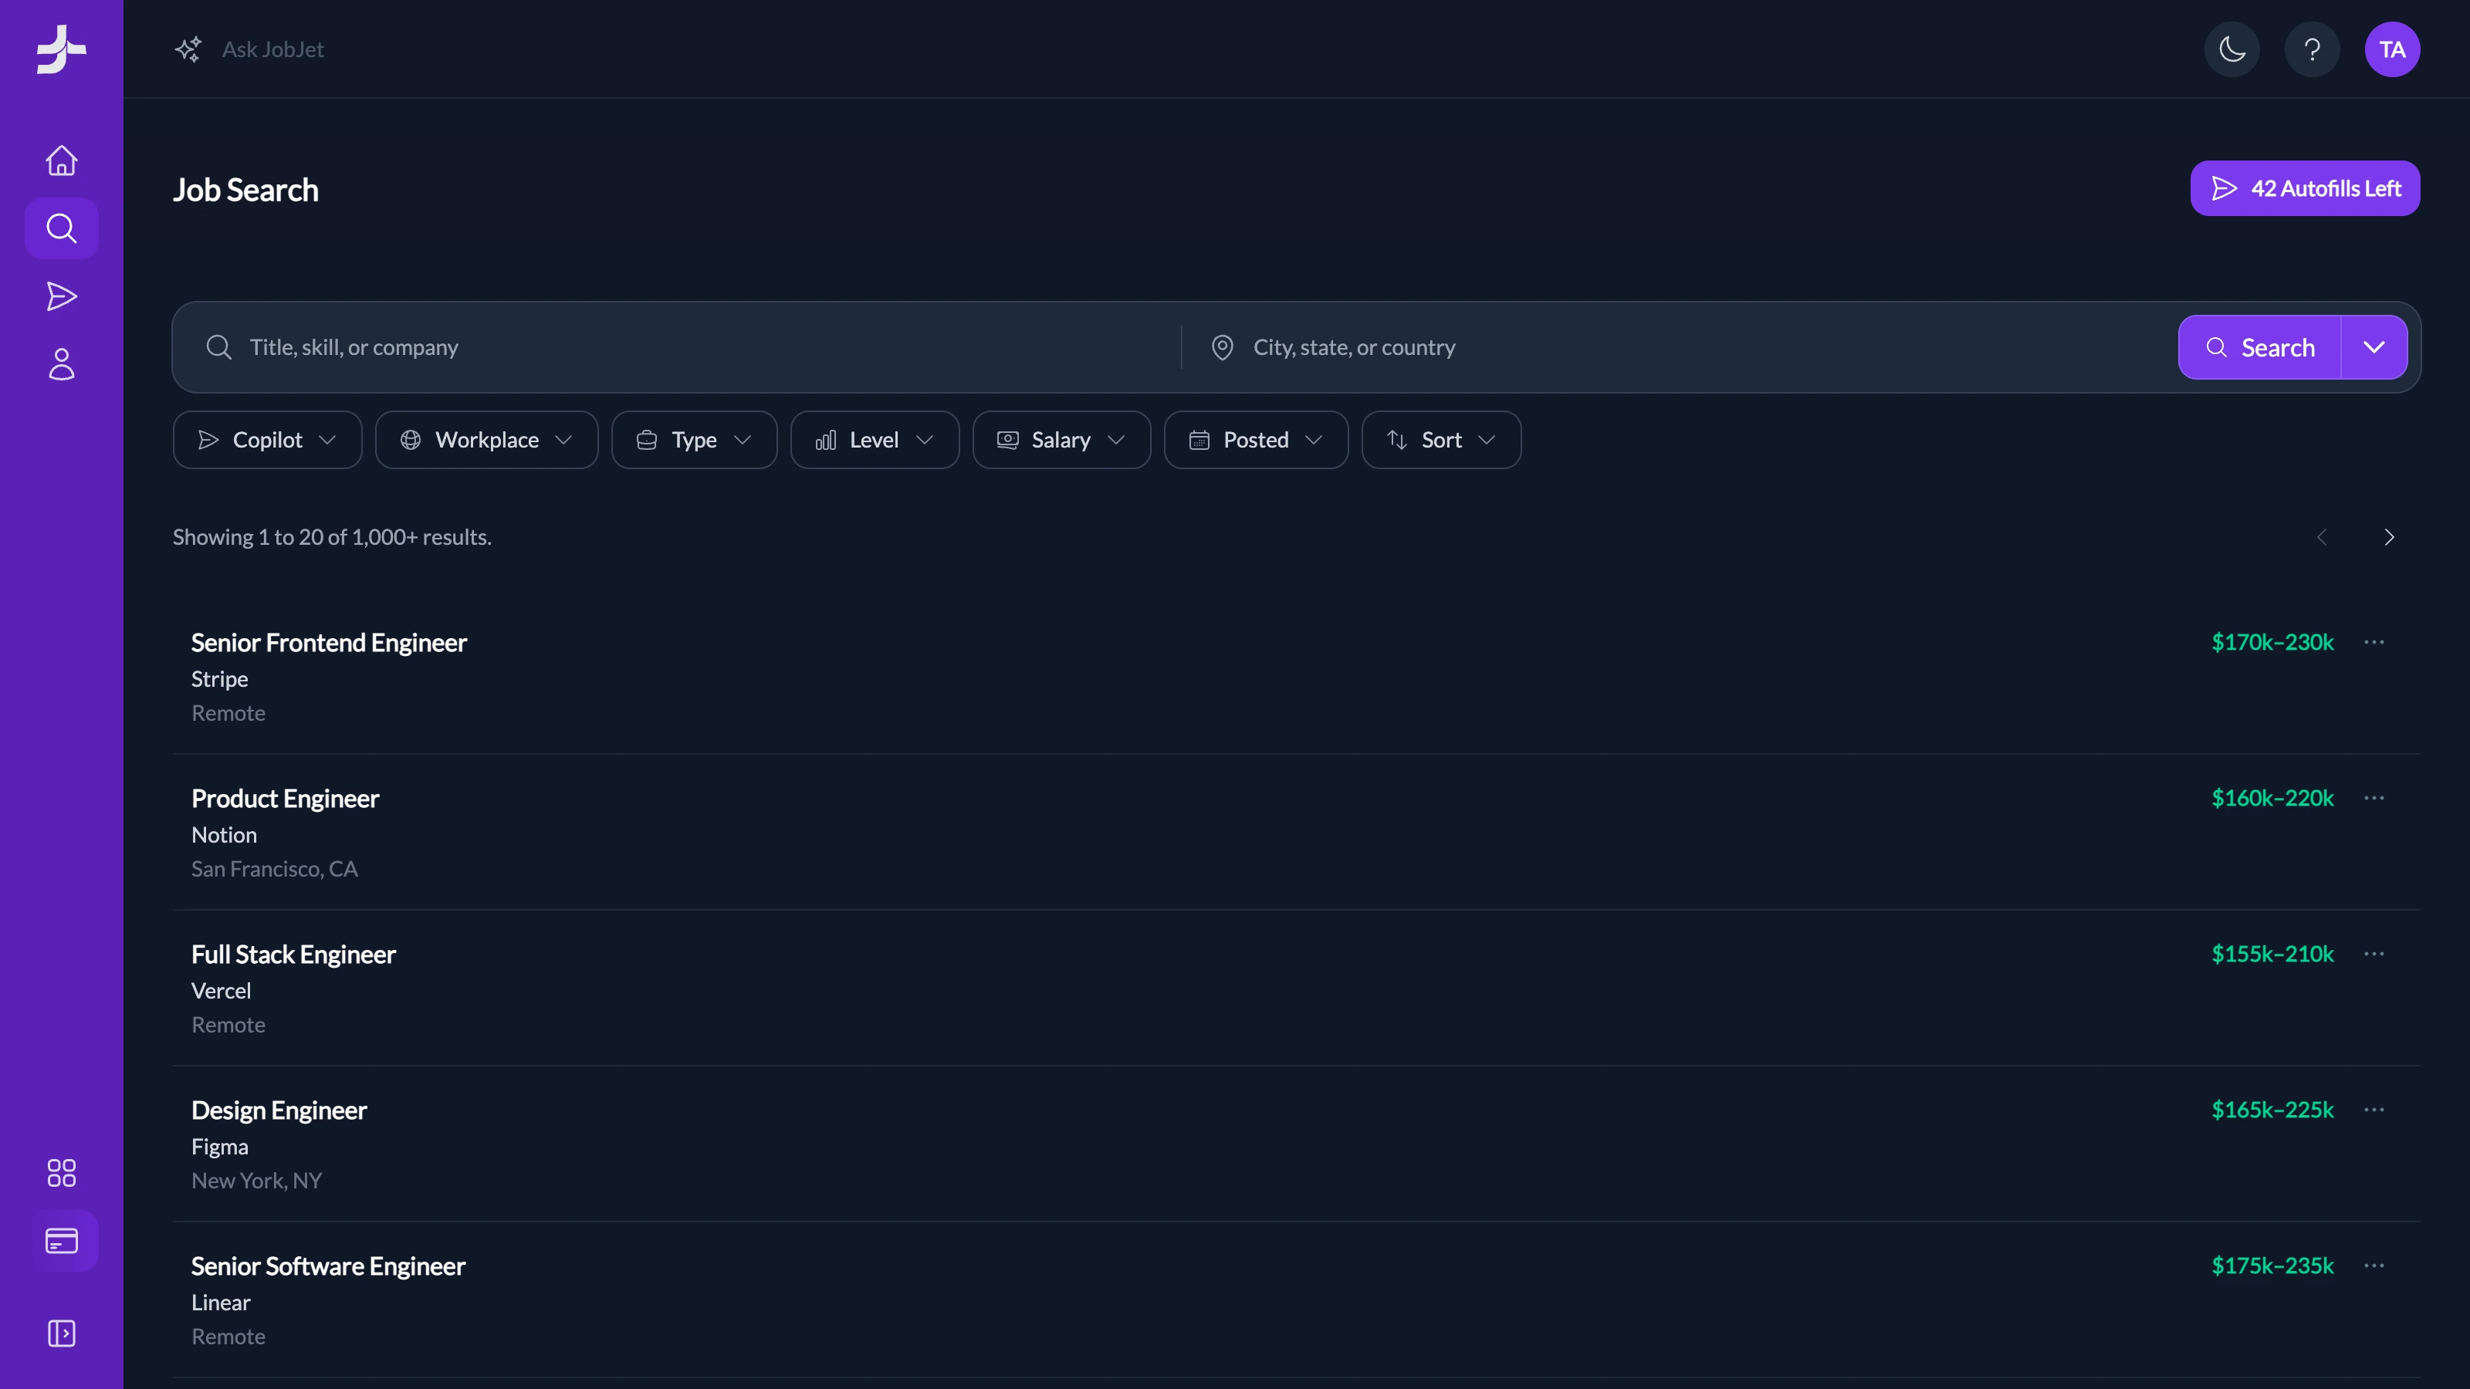Open the Applications paper-plane sidebar icon
Screen dimensions: 2470x1389
pos(62,296)
